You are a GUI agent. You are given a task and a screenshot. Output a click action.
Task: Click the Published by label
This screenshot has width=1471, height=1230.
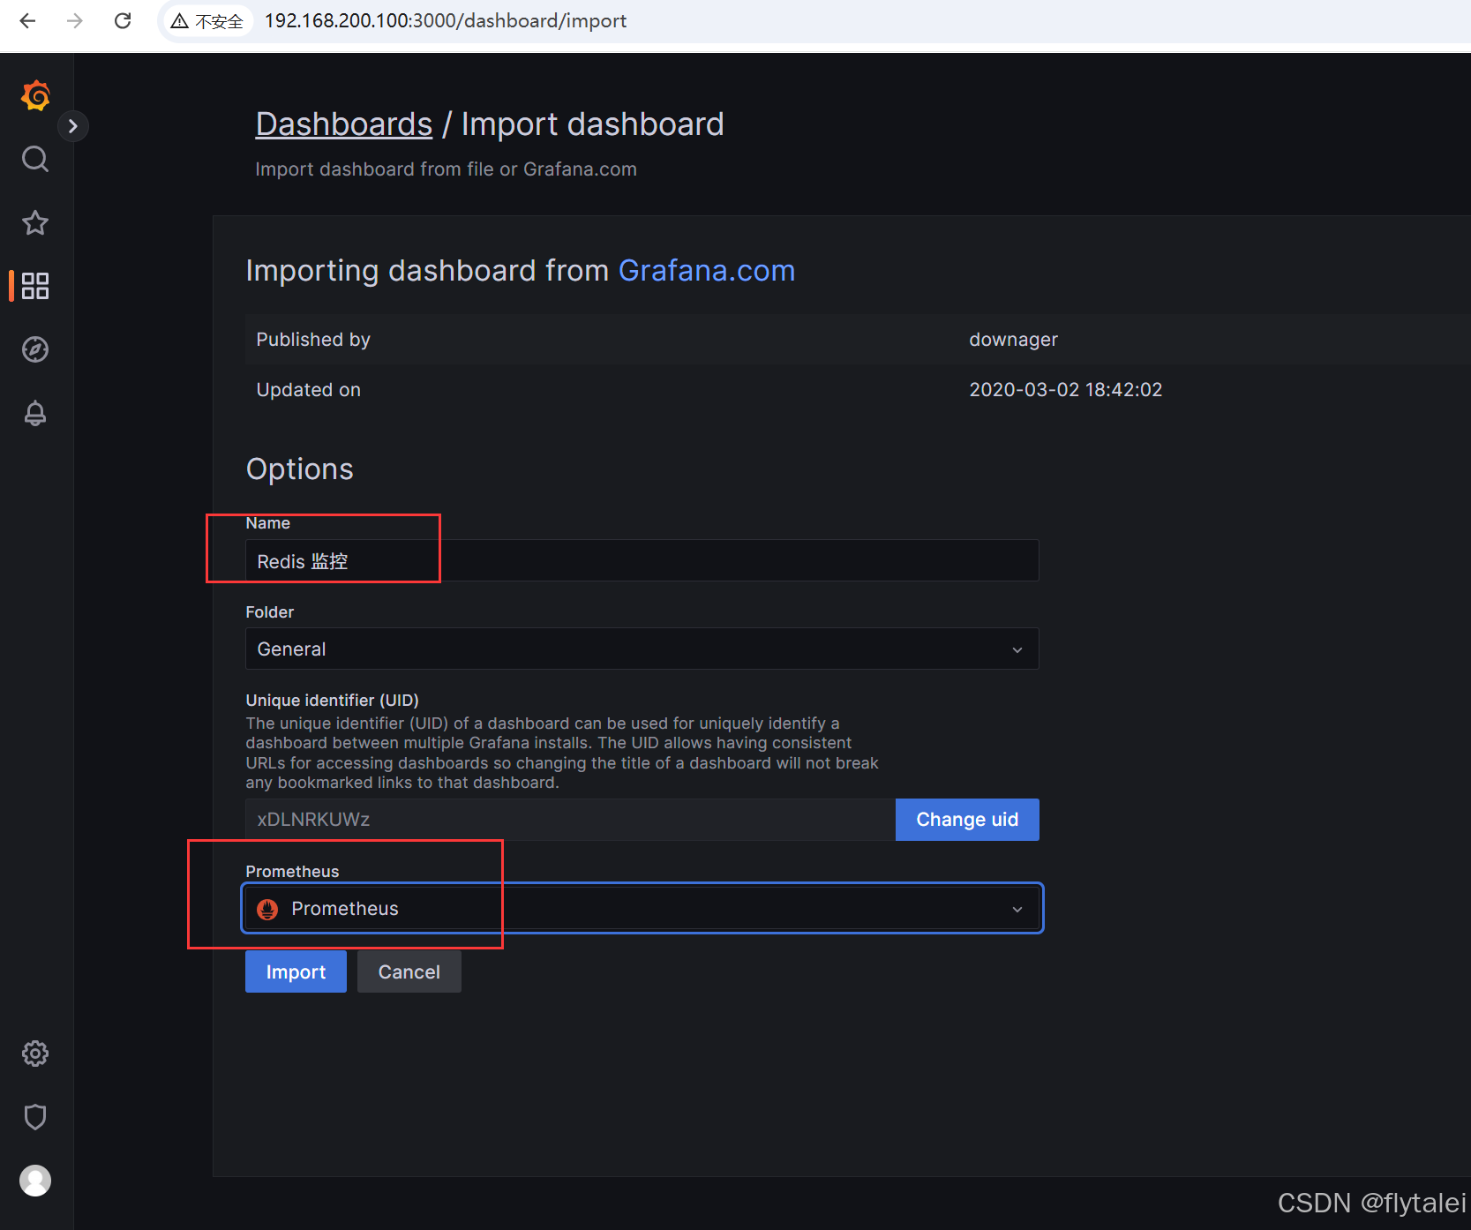[x=312, y=340]
